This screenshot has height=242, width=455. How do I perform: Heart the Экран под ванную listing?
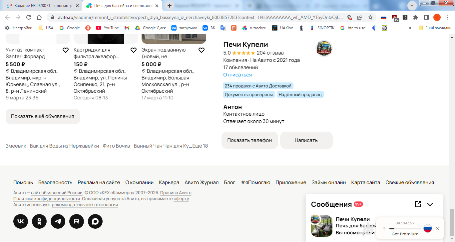(202, 50)
